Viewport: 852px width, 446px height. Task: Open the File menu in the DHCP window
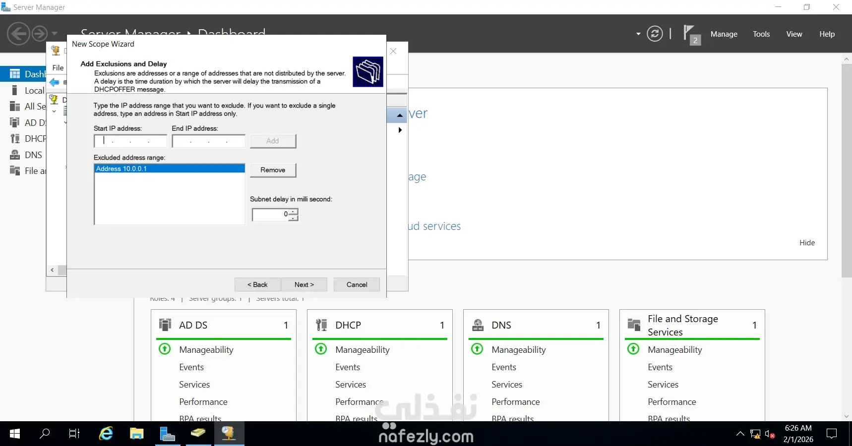(x=58, y=68)
